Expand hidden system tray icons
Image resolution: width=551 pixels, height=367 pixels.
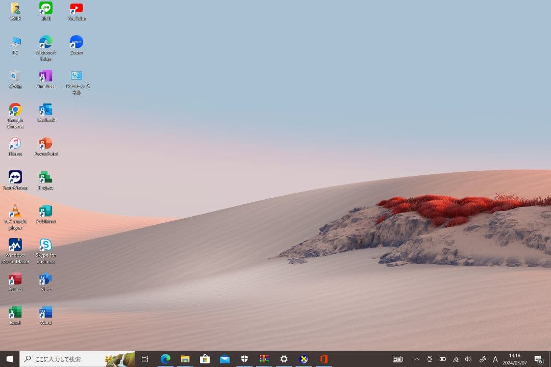[417, 359]
